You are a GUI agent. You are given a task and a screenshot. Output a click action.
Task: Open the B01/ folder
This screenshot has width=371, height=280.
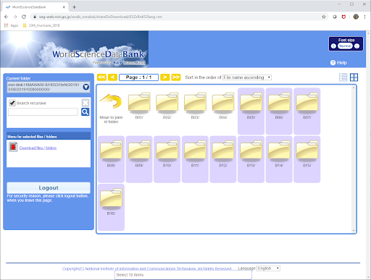(x=139, y=103)
